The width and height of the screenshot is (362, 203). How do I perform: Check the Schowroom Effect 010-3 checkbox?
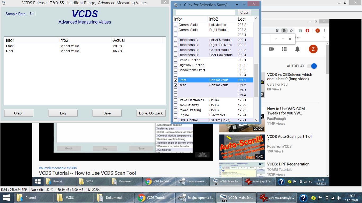point(175,70)
